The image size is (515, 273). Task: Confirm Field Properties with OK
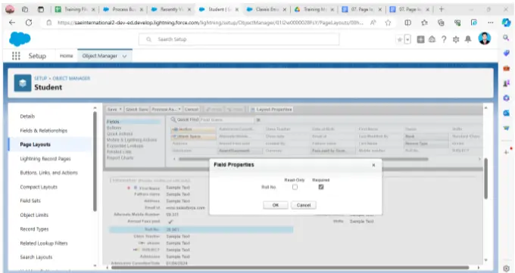276,205
